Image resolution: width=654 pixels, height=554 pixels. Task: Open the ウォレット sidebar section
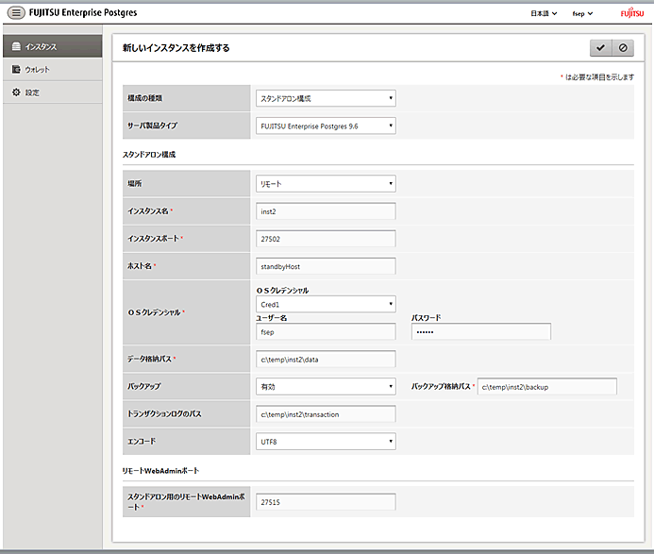pos(53,69)
